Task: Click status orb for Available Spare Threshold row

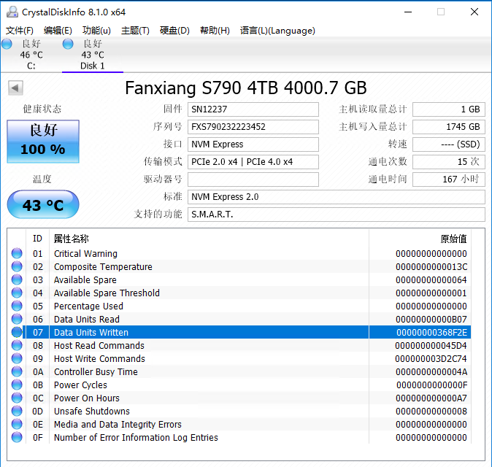Action: coord(17,293)
